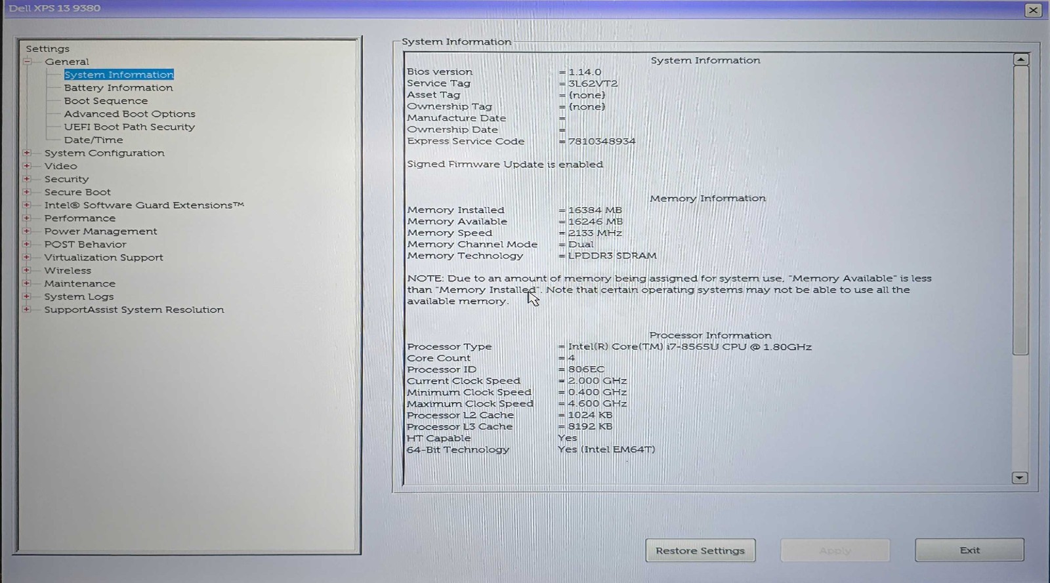Select the Power Management label
Viewport: 1050px width, 583px height.
(100, 231)
